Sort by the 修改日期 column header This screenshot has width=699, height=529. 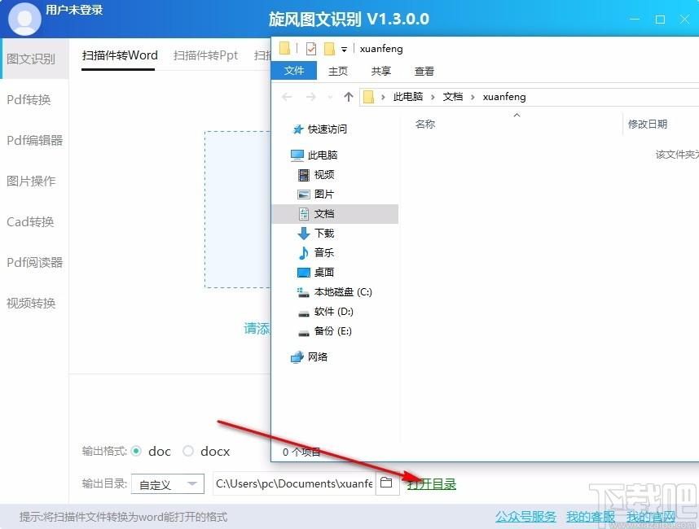click(648, 125)
